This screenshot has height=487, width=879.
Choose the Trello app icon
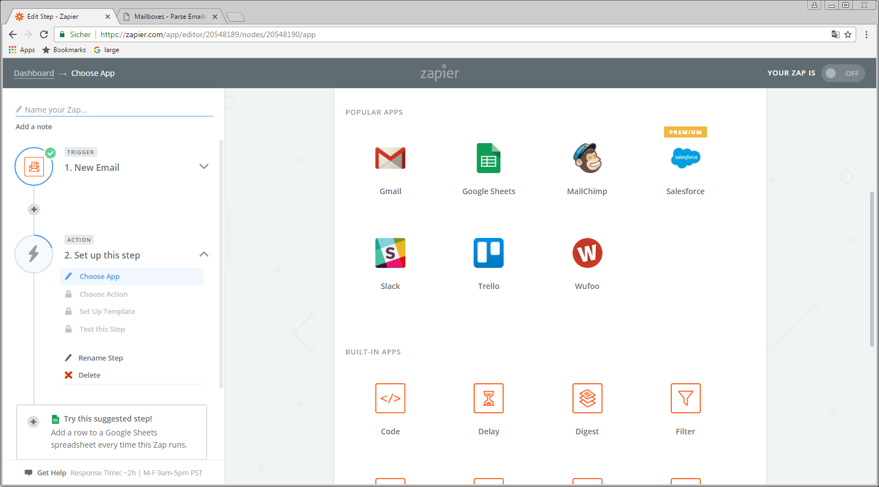point(488,253)
